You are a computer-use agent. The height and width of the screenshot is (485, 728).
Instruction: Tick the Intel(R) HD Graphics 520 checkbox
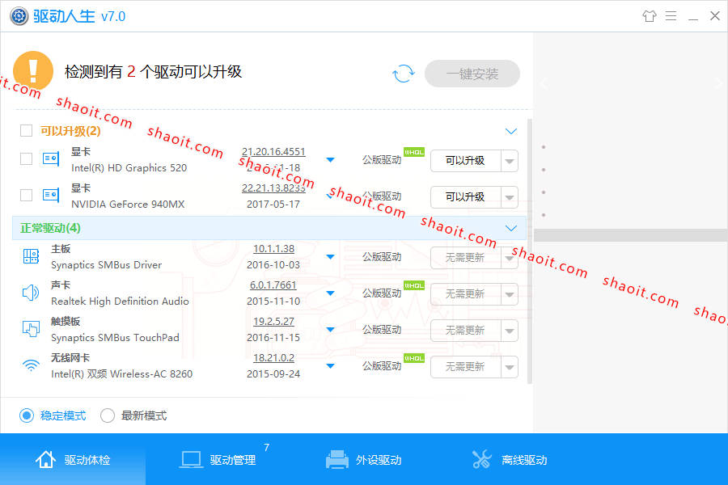(x=26, y=158)
